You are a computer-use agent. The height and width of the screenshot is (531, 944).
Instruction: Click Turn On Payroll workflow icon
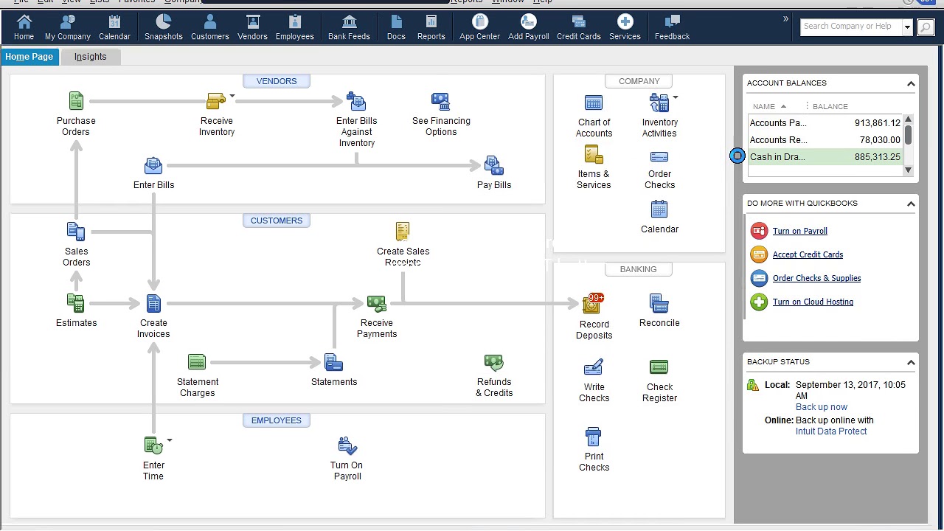point(347,445)
